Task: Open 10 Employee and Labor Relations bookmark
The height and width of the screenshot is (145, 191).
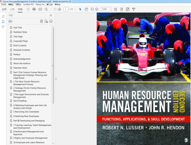Action: [29, 142]
